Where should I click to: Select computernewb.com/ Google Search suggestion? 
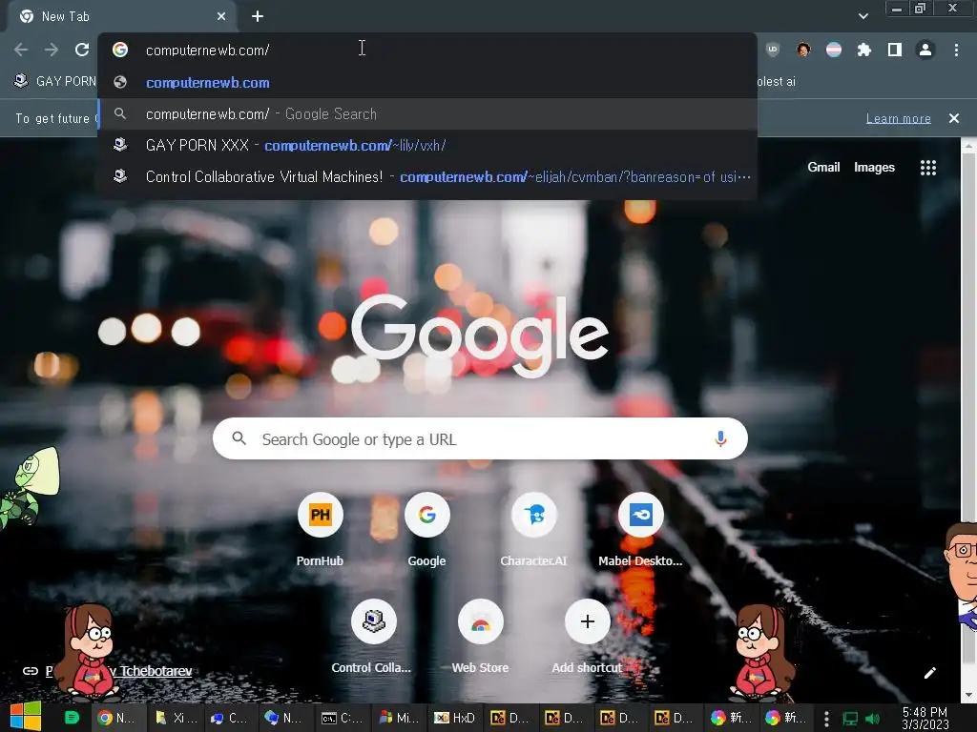click(x=427, y=114)
